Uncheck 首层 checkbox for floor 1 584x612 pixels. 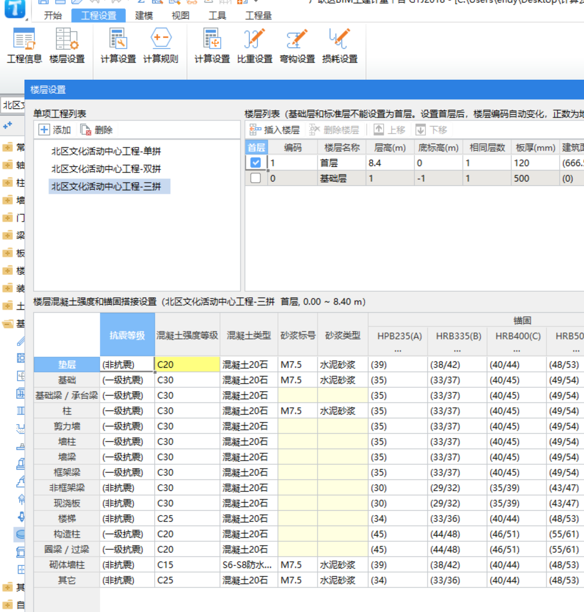[x=255, y=163]
